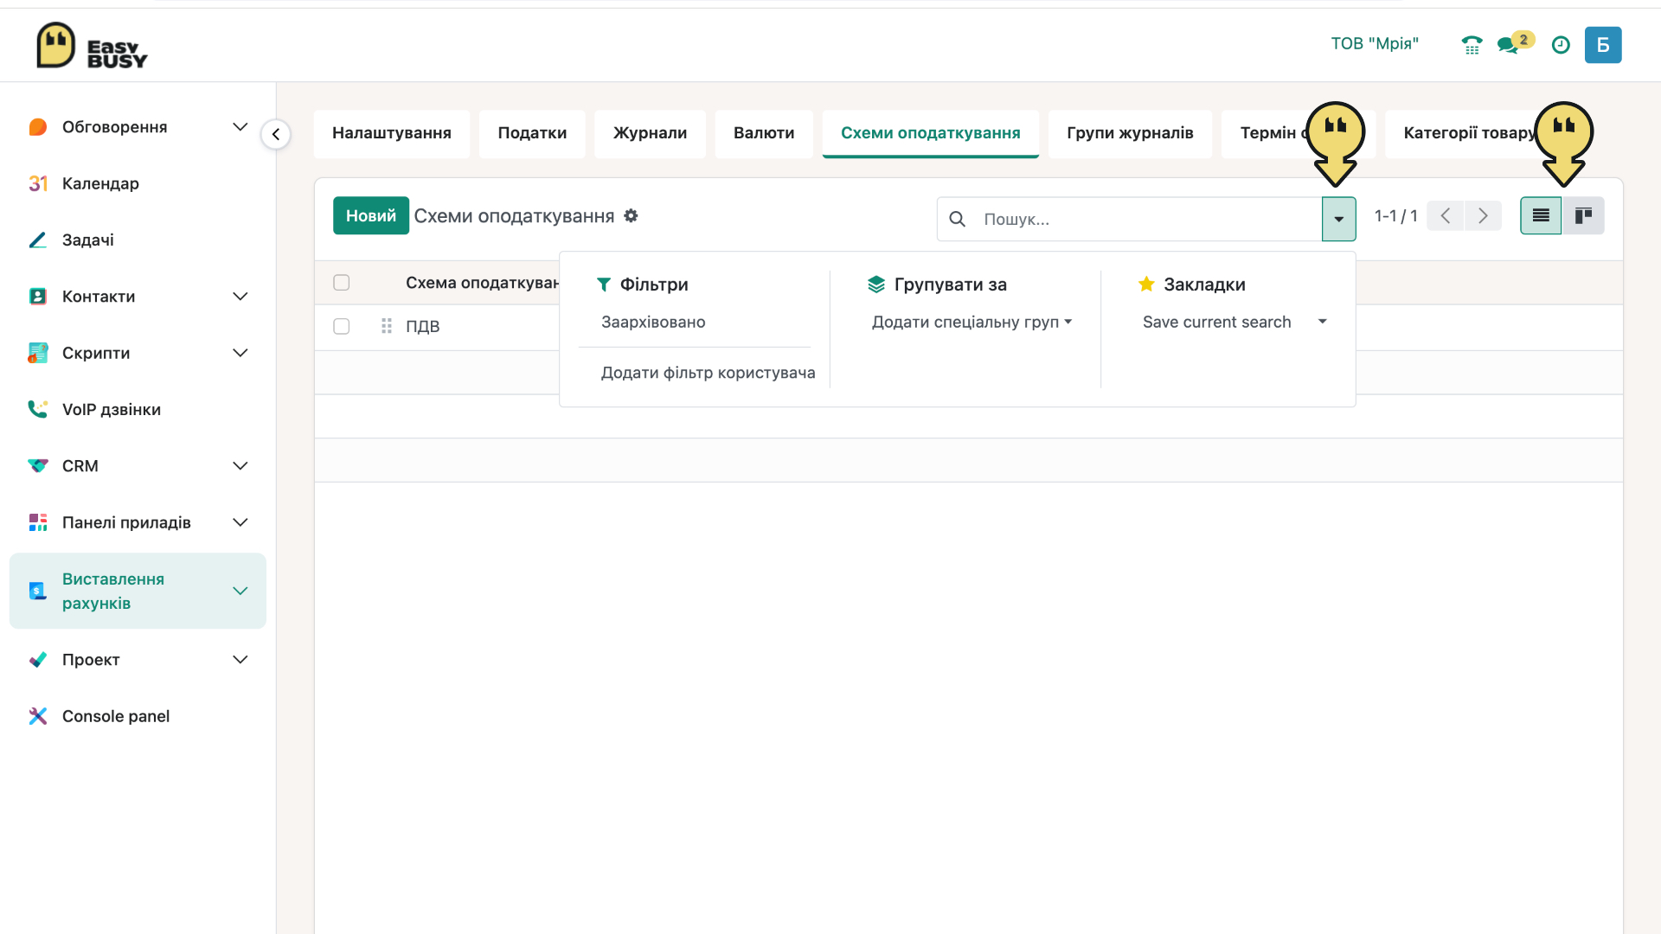Image resolution: width=1661 pixels, height=934 pixels.
Task: Switch to the Податки tab
Action: pyautogui.click(x=532, y=133)
